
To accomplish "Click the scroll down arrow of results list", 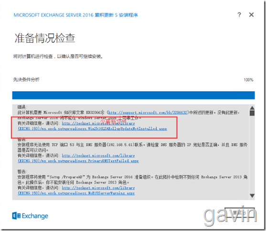I will 252,196.
